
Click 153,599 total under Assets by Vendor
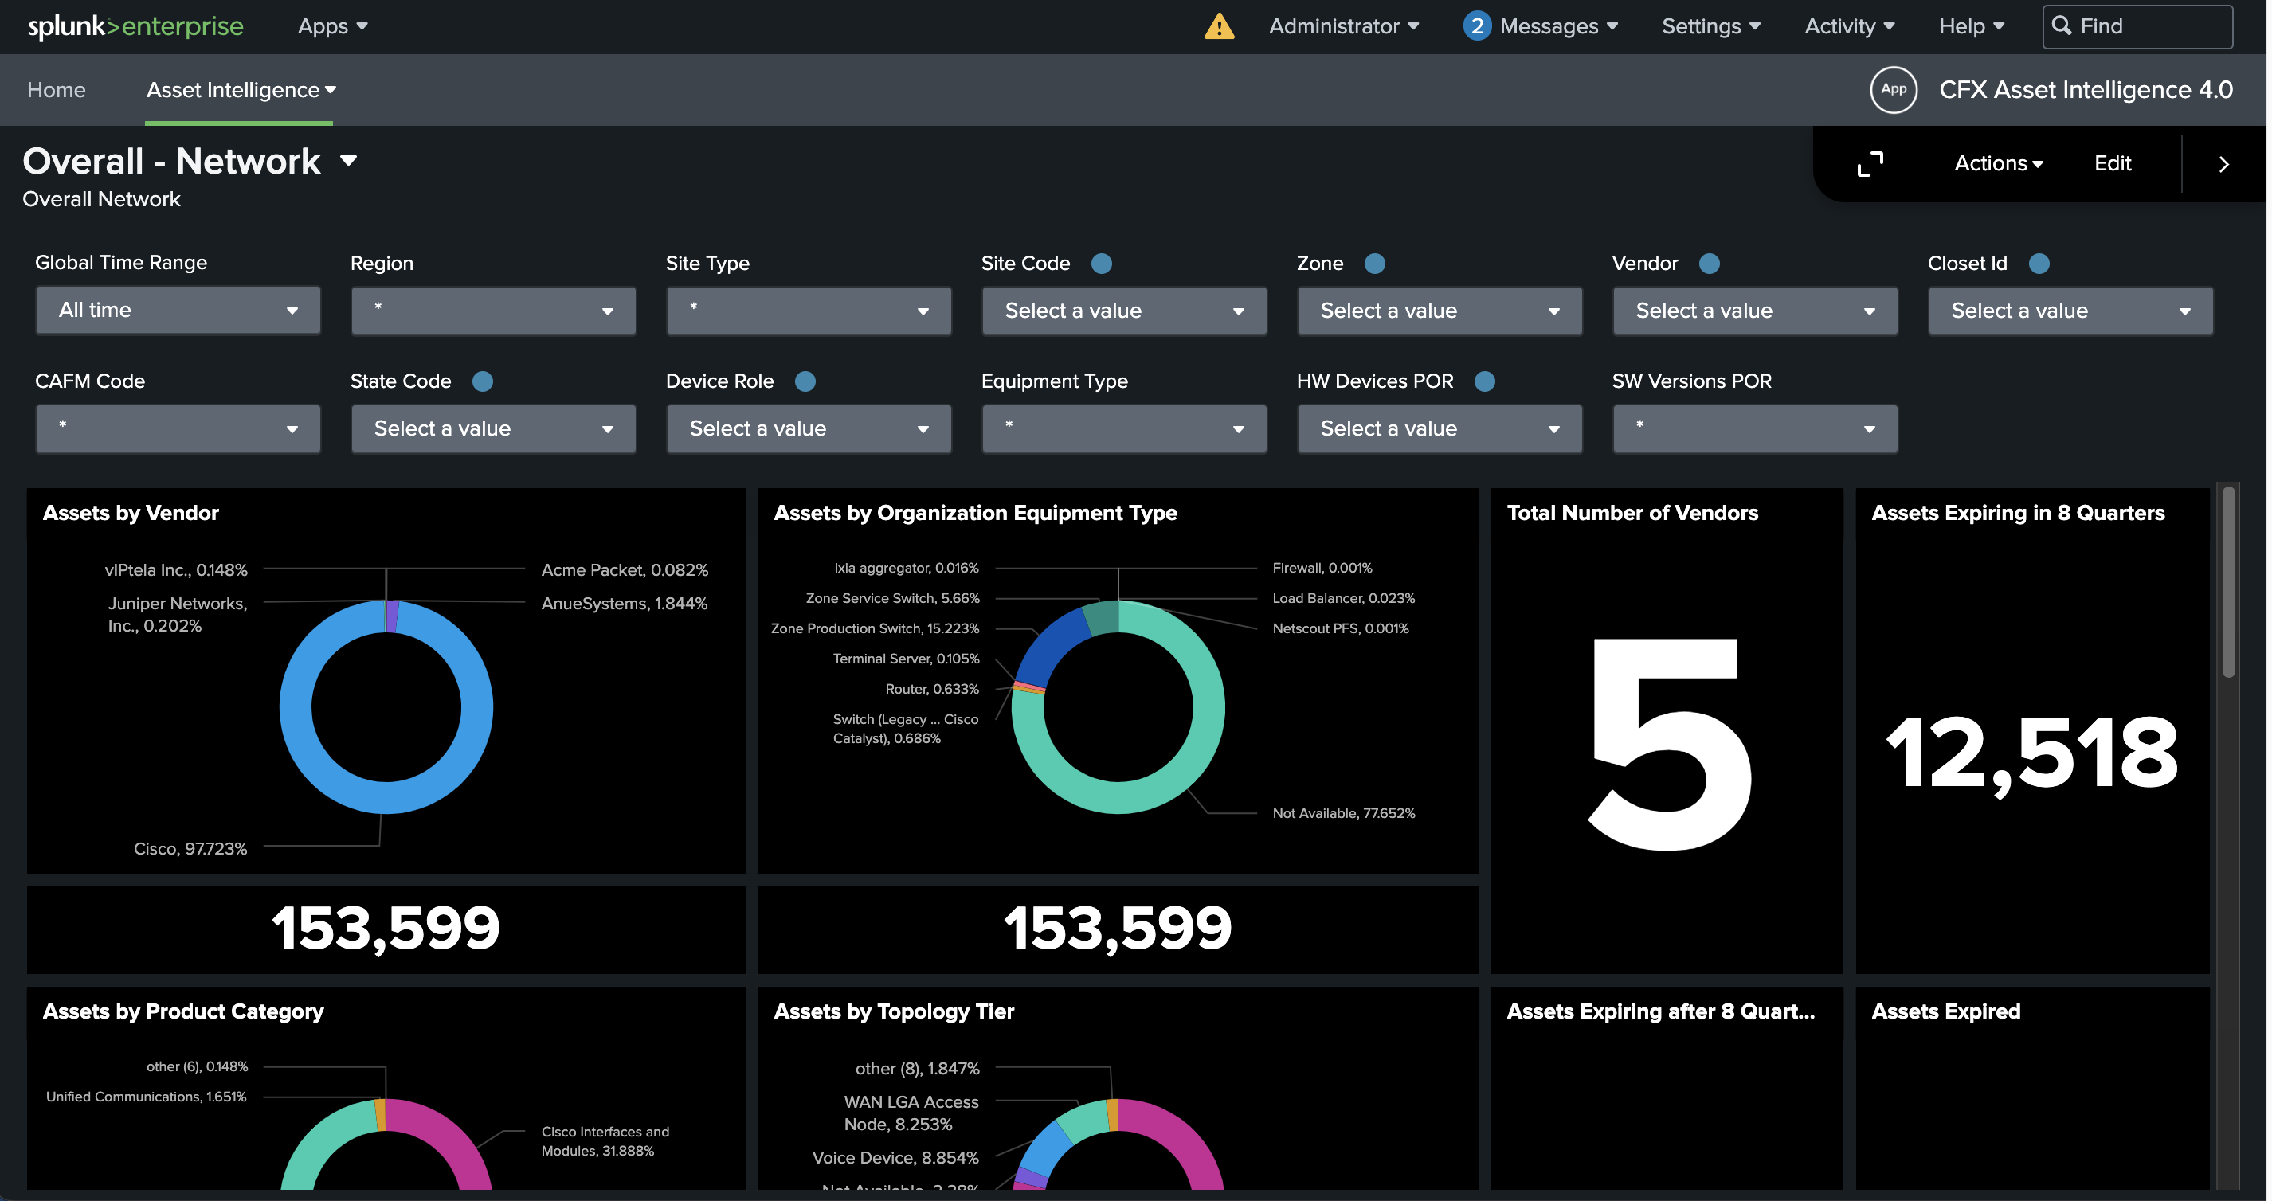click(386, 928)
